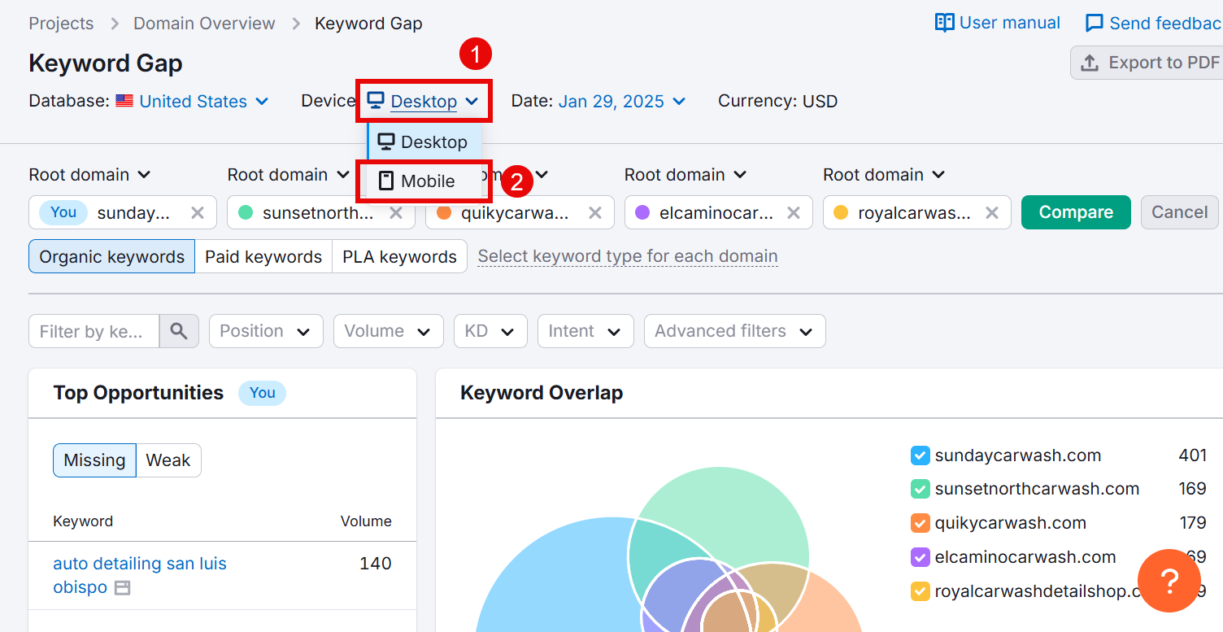Open the Advanced filters dropdown
1223x632 pixels.
[735, 331]
